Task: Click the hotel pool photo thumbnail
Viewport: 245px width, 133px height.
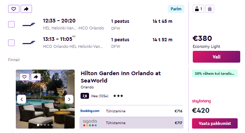Action: click(45, 99)
